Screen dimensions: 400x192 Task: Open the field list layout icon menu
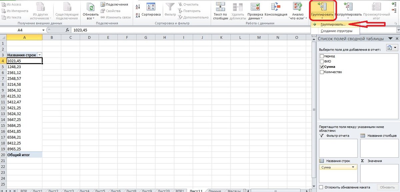392,48
